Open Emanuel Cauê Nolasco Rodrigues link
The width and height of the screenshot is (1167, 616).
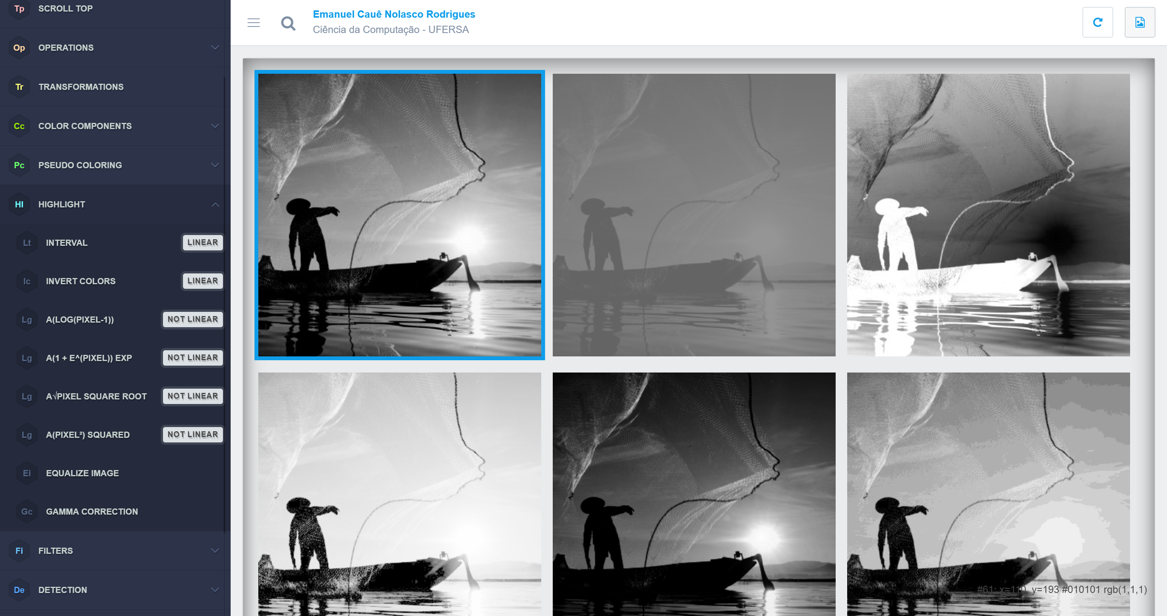click(x=394, y=14)
